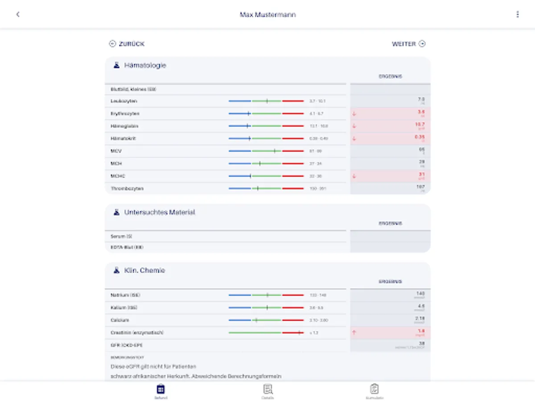
Task: Tap the back chevron in the top bar
Action: click(x=18, y=14)
